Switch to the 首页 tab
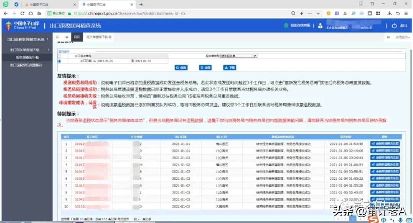This screenshot has width=413, height=223. click(76, 37)
